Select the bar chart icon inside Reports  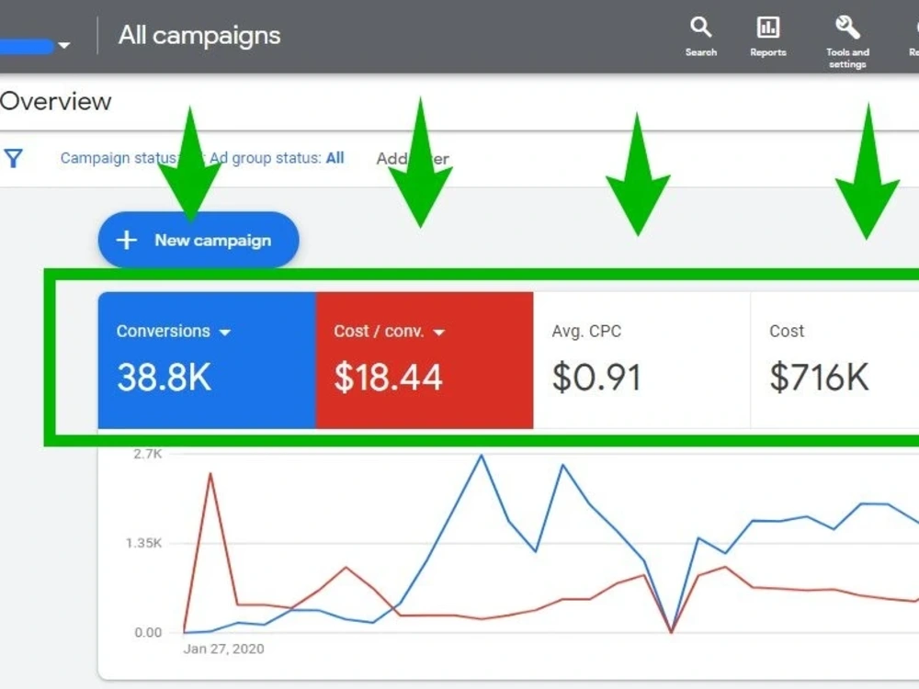[767, 28]
